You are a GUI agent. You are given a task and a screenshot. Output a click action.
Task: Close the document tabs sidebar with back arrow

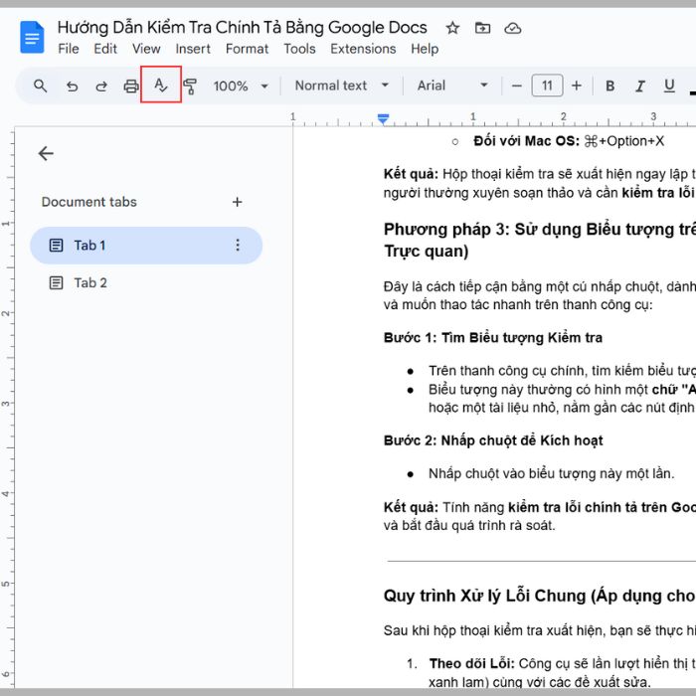[x=46, y=153]
